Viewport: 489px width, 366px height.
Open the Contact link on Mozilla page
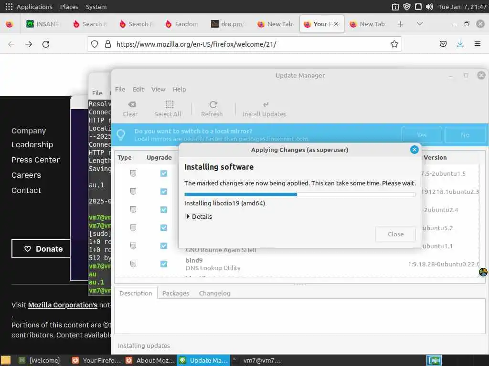click(26, 190)
